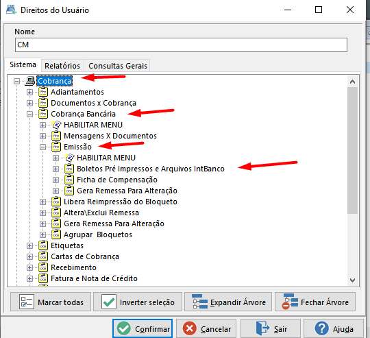Image resolution: width=370 pixels, height=338 pixels.
Task: Select Gera Remessa Para Alteração under Cobrança Bancária
Action: pyautogui.click(x=114, y=224)
